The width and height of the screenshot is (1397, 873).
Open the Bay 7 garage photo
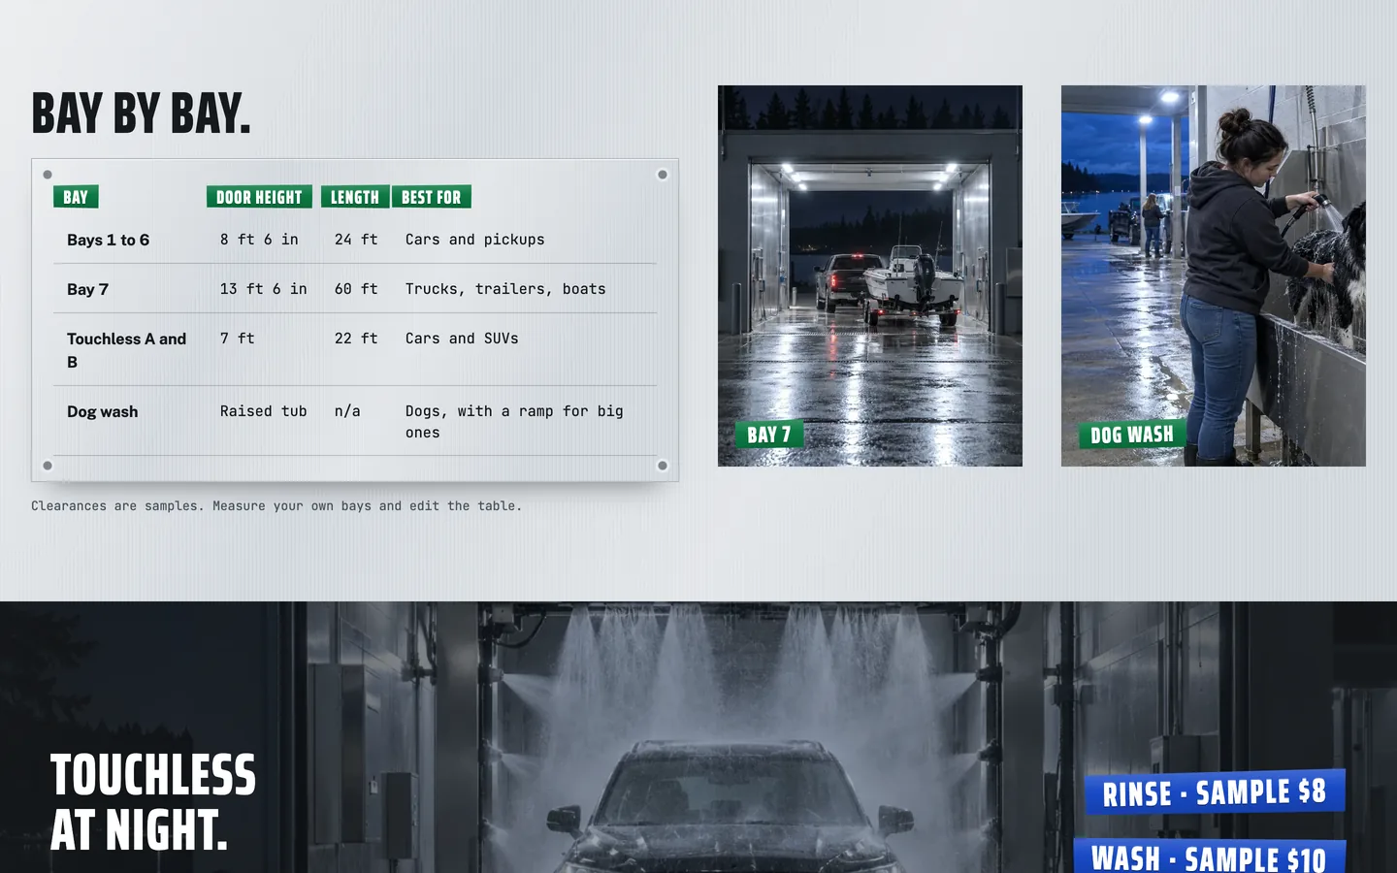click(x=870, y=275)
